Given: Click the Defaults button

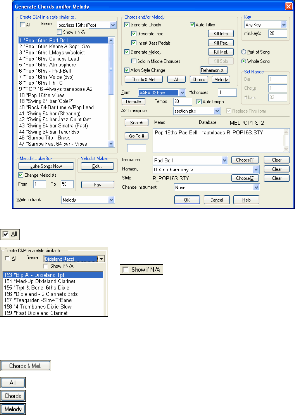Looking at the screenshot, I should (x=133, y=102).
